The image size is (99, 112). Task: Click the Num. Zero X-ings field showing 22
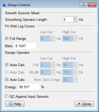(68, 80)
